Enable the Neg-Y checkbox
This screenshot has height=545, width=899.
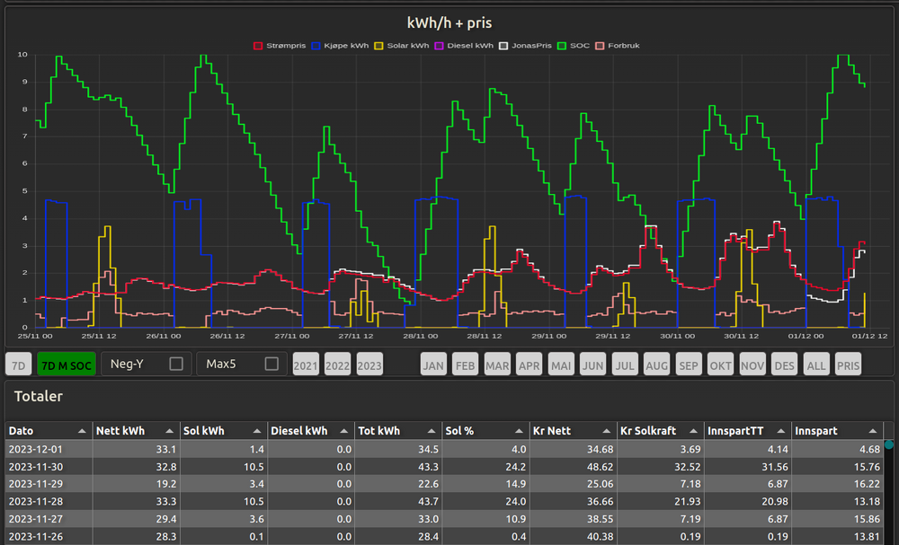pyautogui.click(x=176, y=364)
